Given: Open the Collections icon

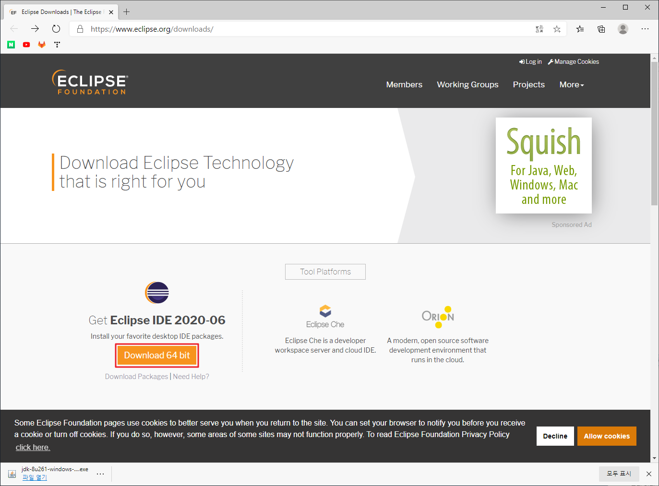Looking at the screenshot, I should (601, 29).
